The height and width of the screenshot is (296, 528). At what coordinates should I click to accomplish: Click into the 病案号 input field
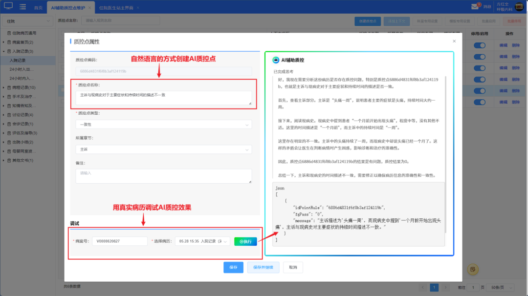(120, 241)
